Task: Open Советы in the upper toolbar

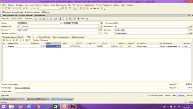Action: click(46, 12)
